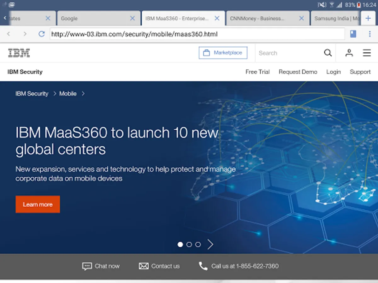
Task: Open the Support link
Action: [360, 72]
